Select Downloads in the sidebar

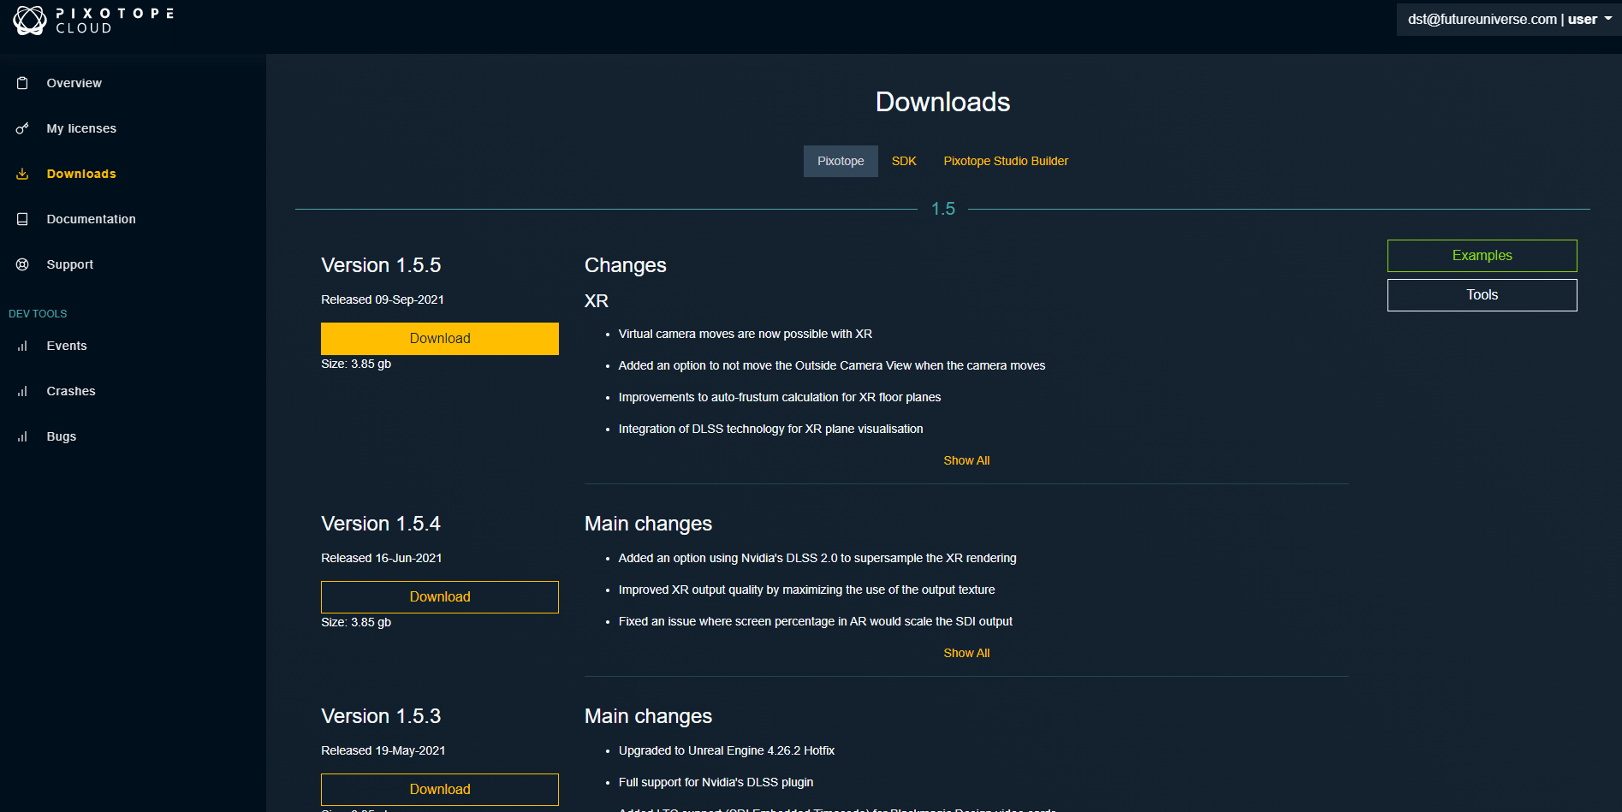point(81,174)
